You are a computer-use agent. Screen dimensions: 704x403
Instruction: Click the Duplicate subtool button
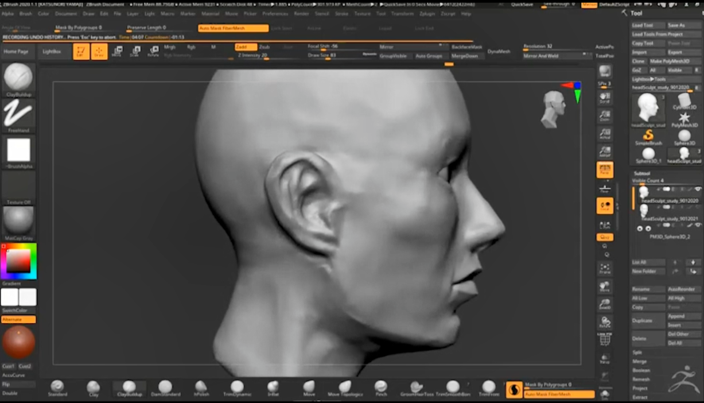[x=648, y=320]
